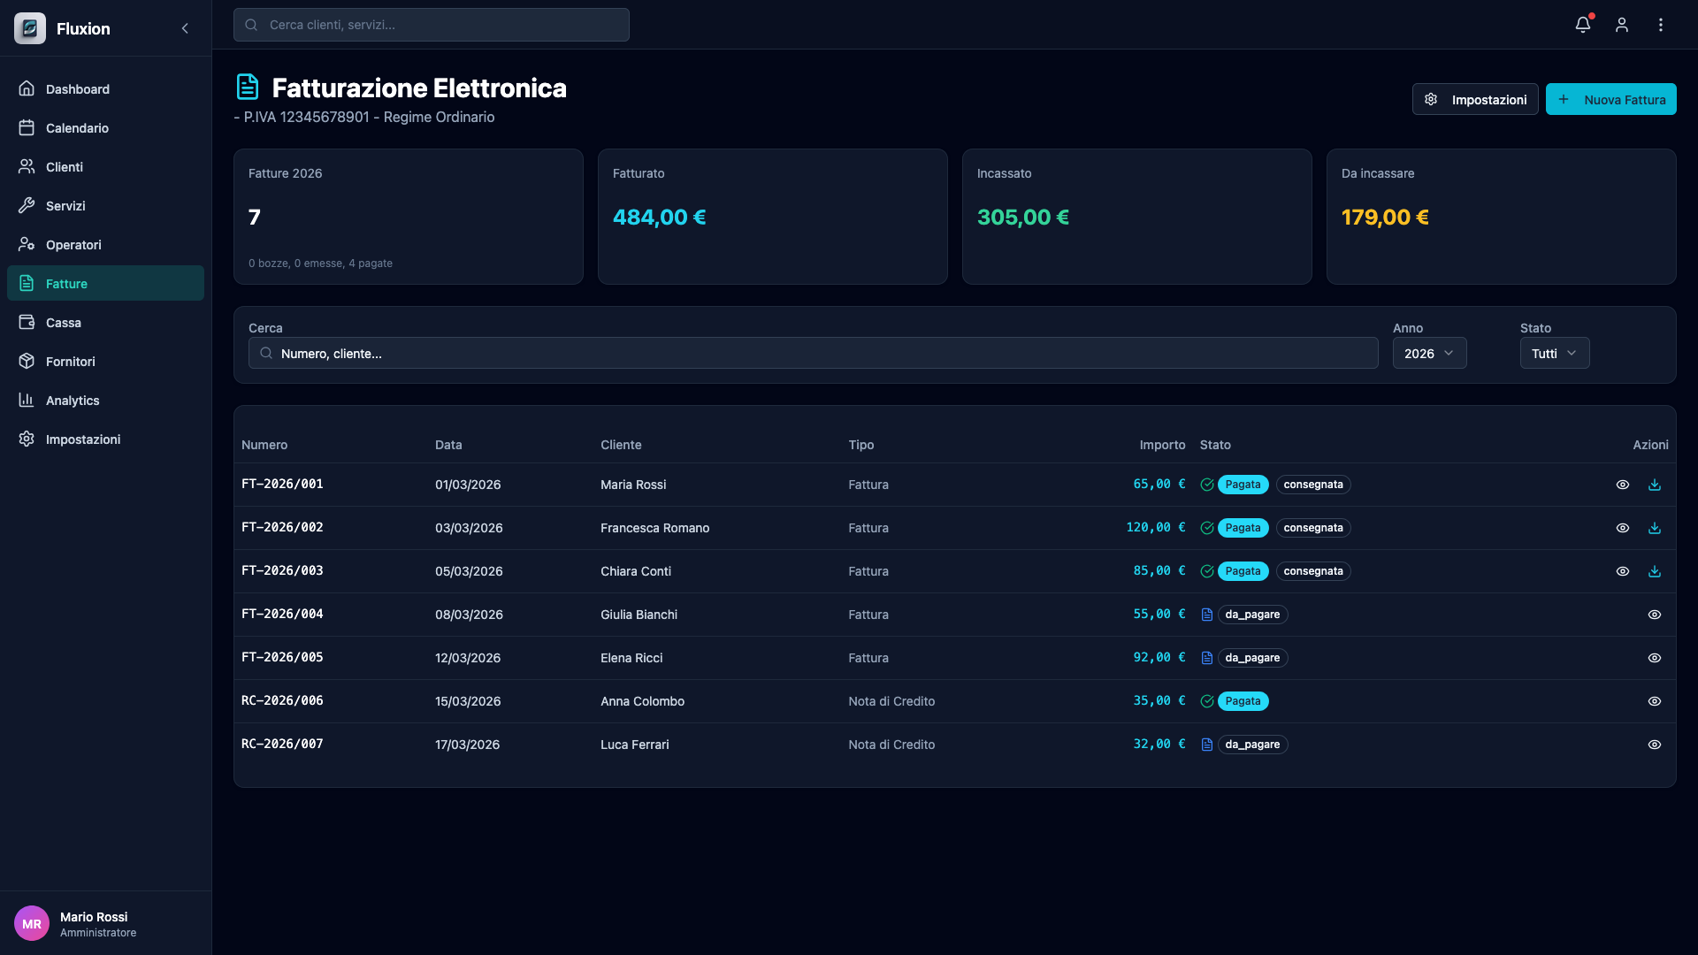Screen dimensions: 1698x955
Task: View invoice FT-2026/001 eye icon
Action: (x=1622, y=485)
